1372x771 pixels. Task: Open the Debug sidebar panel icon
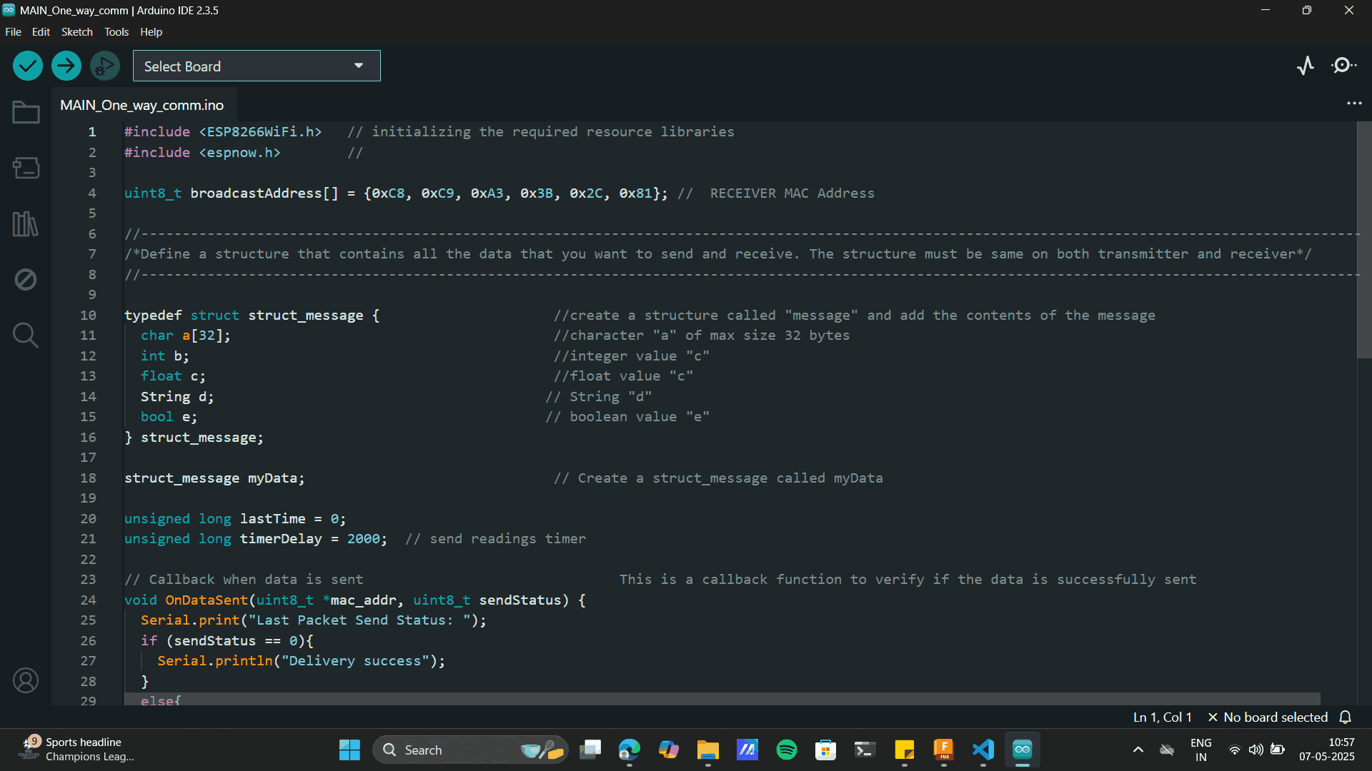26,279
